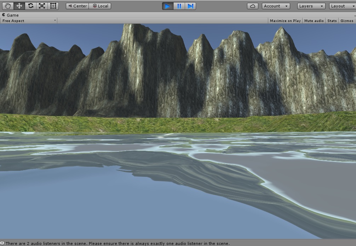Select the Rect Transform tool
Image resolution: width=356 pixels, height=246 pixels.
53,6
